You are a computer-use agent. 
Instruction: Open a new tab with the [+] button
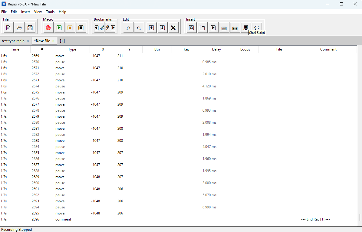[62, 40]
